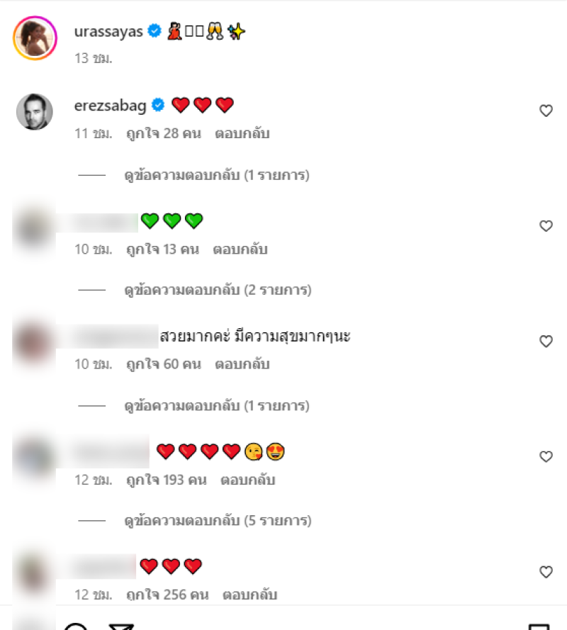This screenshot has height=630, width=567.
Task: Open urassayas profile picture story
Action: pos(35,38)
